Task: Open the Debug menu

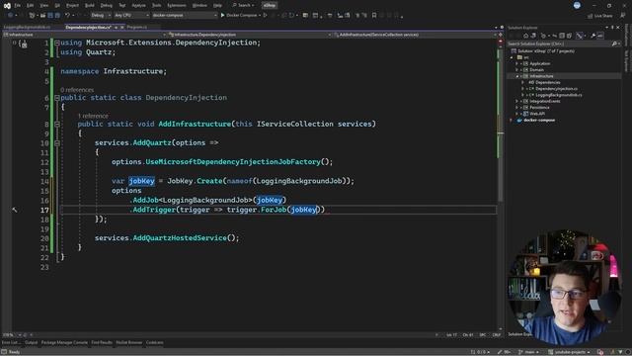Action: click(107, 6)
